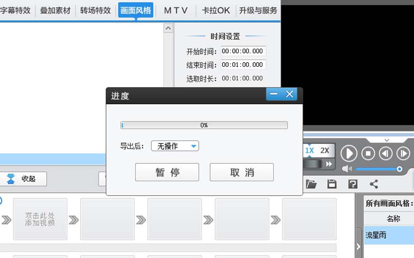Viewport: 414px width, 258px height.
Task: Close the 进度 dialog
Action: click(289, 94)
